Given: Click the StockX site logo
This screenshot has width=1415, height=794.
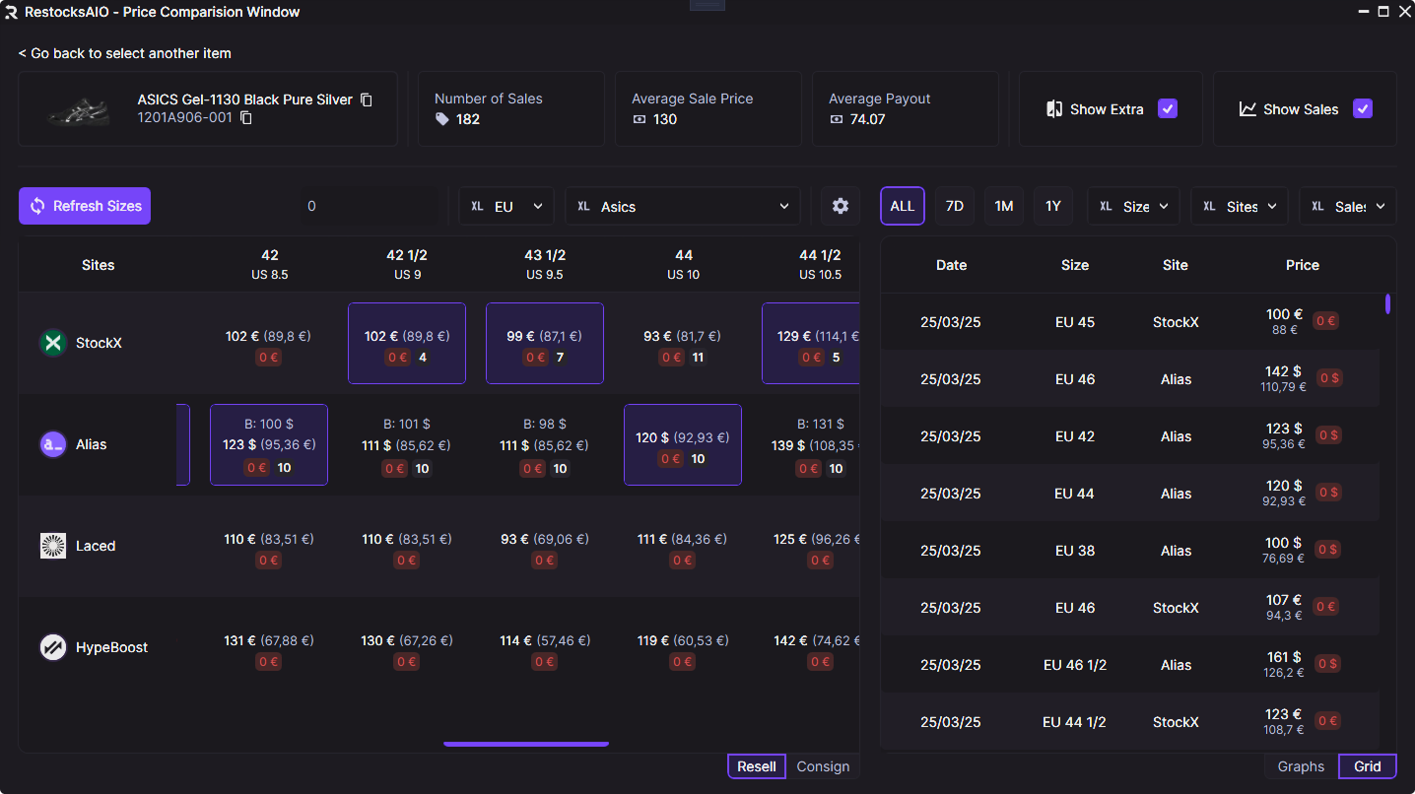Looking at the screenshot, I should [x=52, y=343].
